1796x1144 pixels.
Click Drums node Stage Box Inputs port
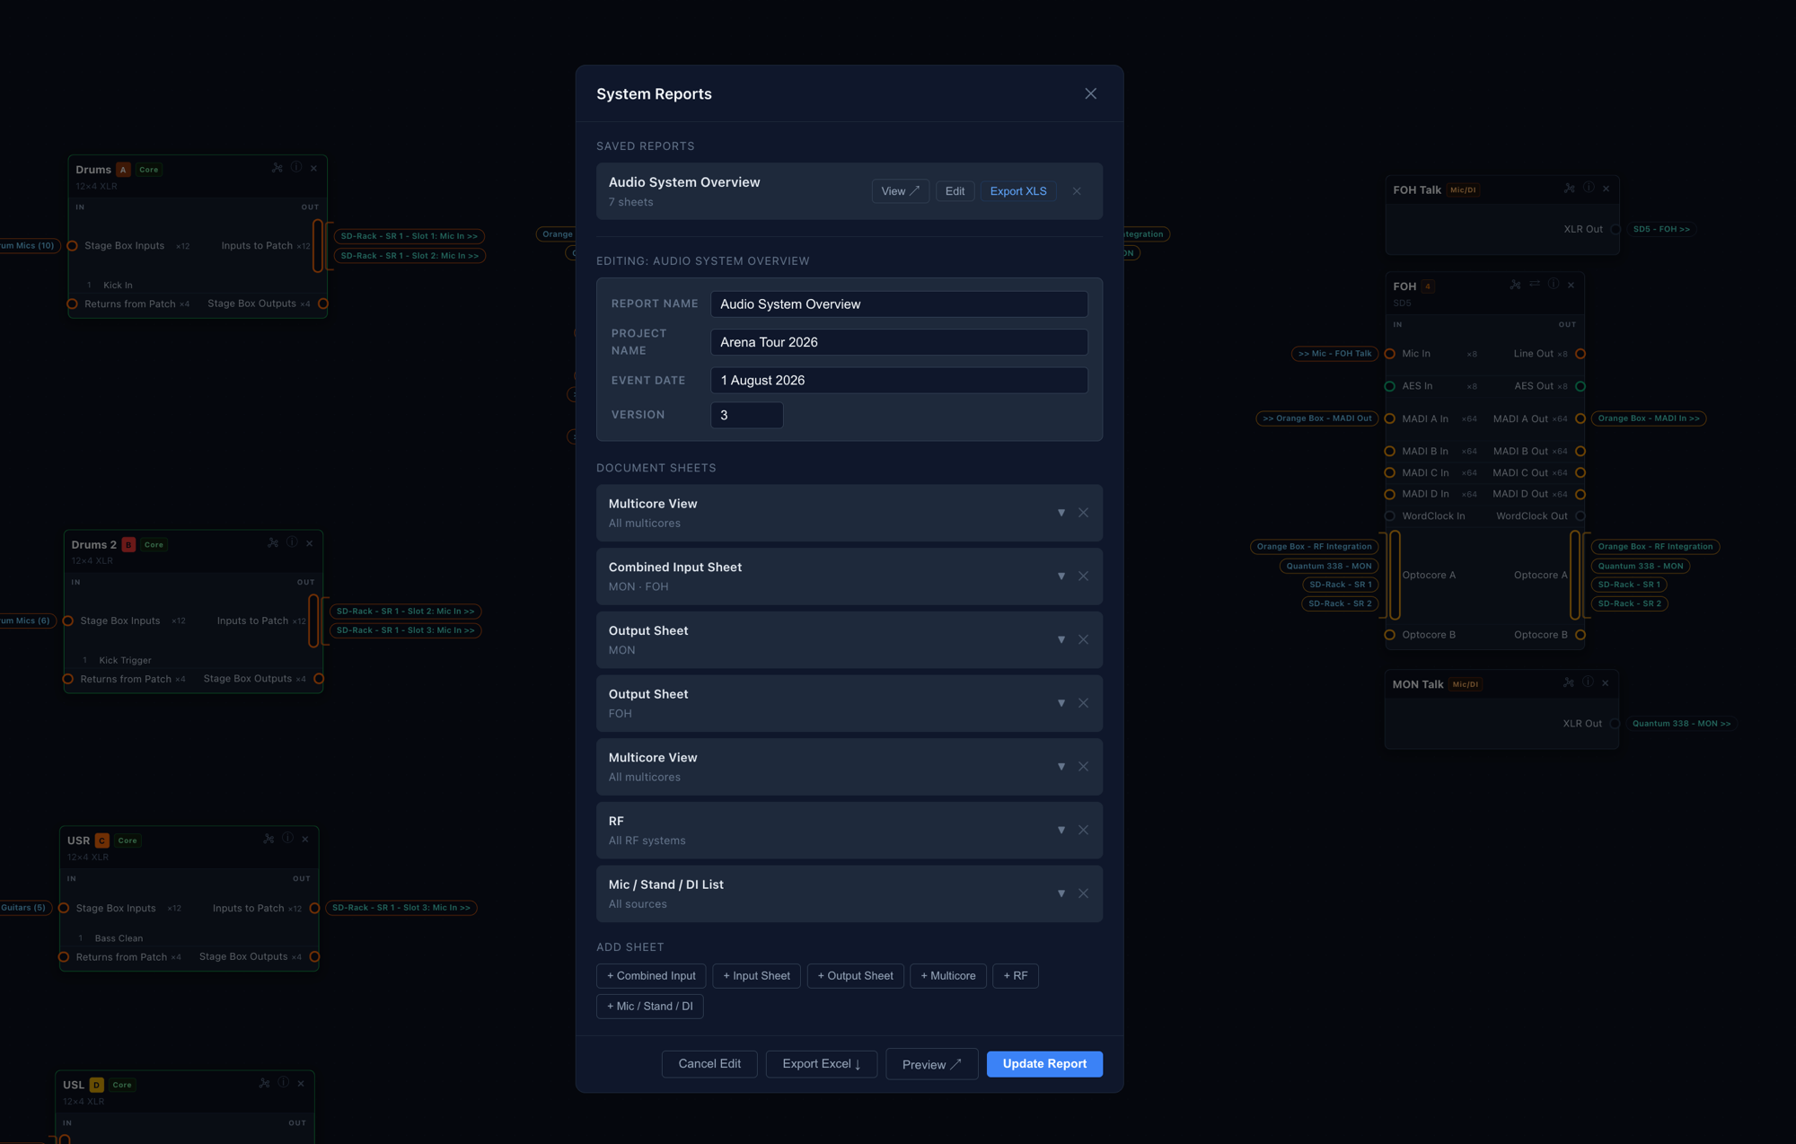[73, 246]
